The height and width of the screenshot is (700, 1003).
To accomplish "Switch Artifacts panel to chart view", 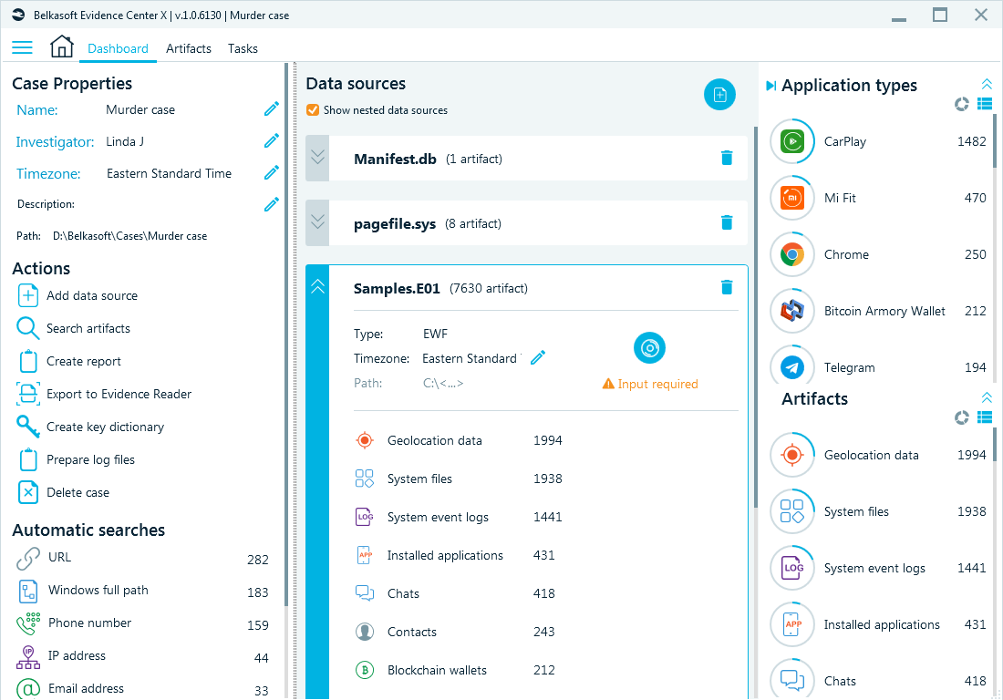I will pyautogui.click(x=961, y=417).
